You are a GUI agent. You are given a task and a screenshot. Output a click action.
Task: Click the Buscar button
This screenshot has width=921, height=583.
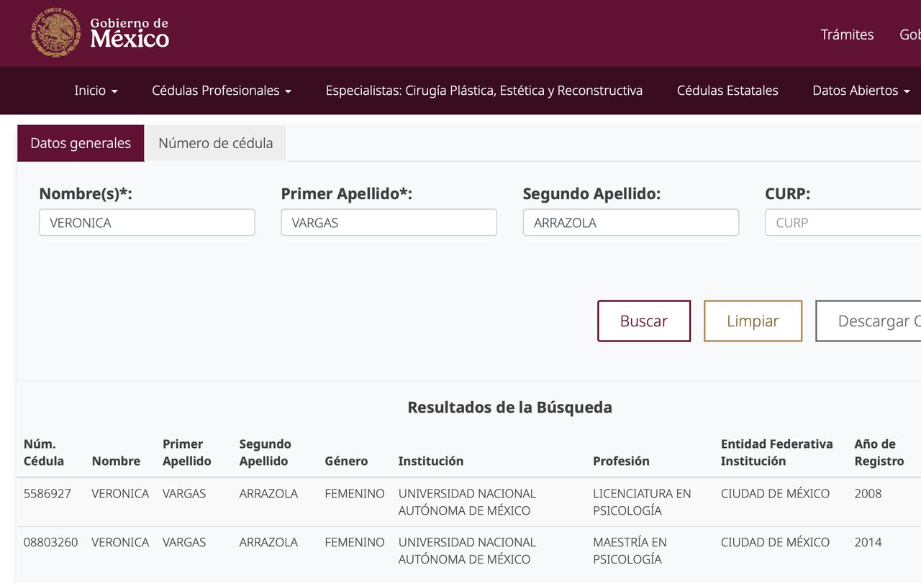tap(644, 321)
